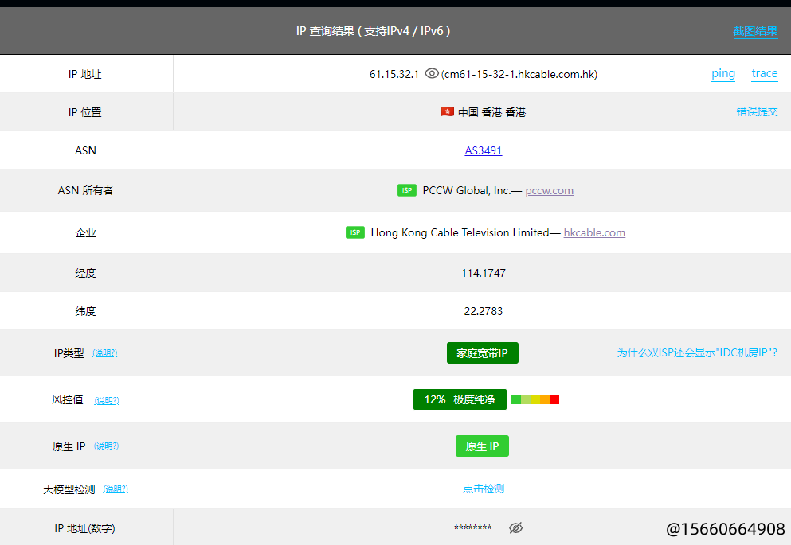791x545 pixels.
Task: Toggle the crossed-eye icon to reveal numeric IP
Action: pos(515,527)
